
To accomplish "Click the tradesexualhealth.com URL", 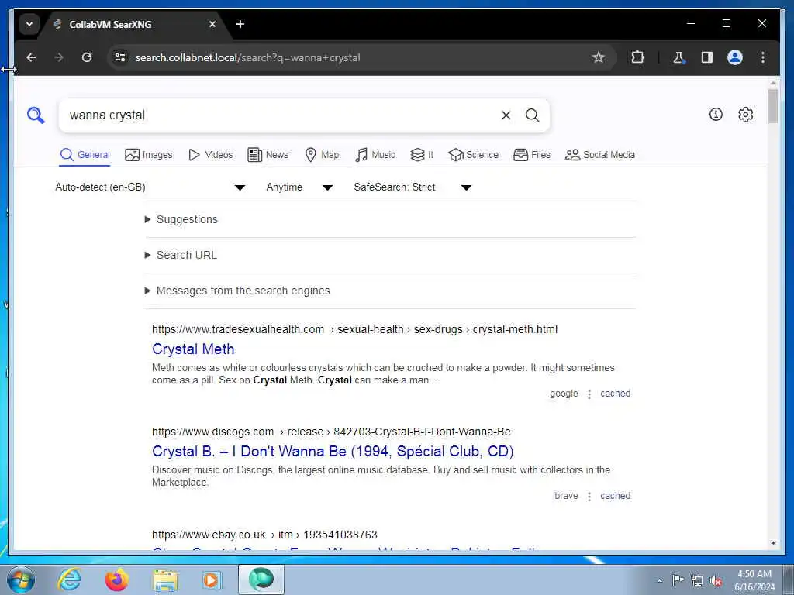I will click(354, 329).
